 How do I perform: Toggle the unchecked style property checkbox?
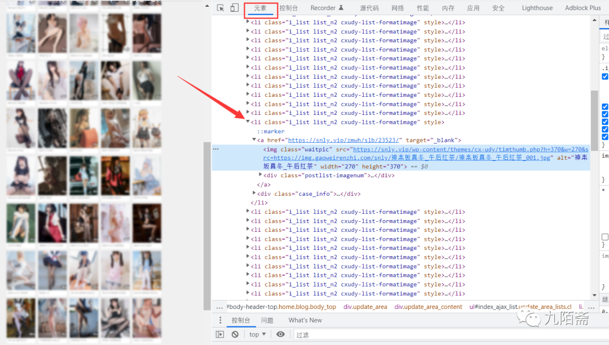point(604,237)
